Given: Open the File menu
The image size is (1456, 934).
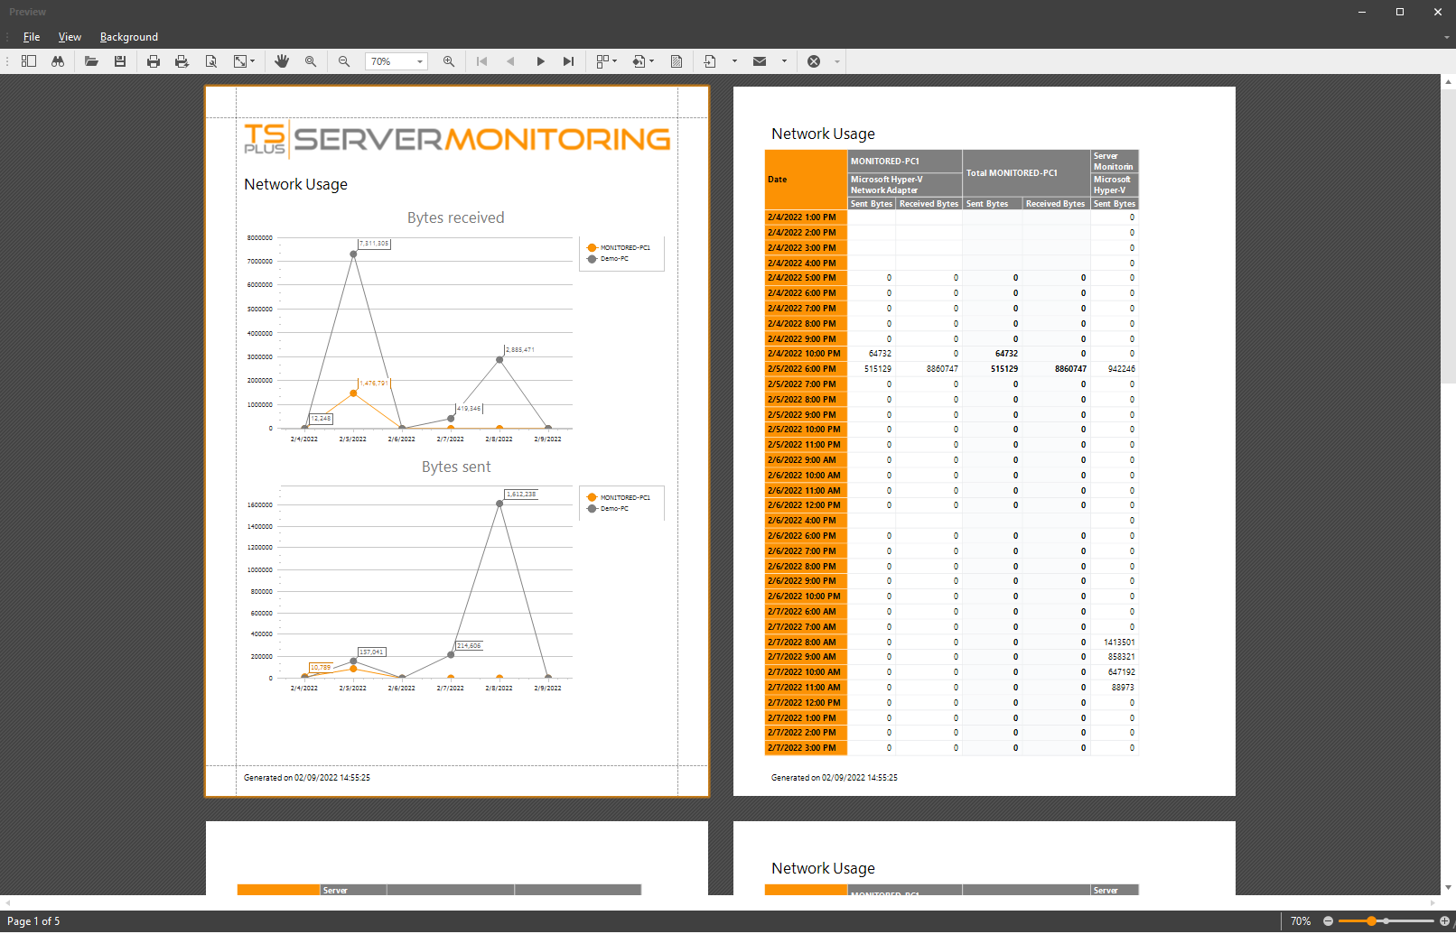Looking at the screenshot, I should [32, 37].
